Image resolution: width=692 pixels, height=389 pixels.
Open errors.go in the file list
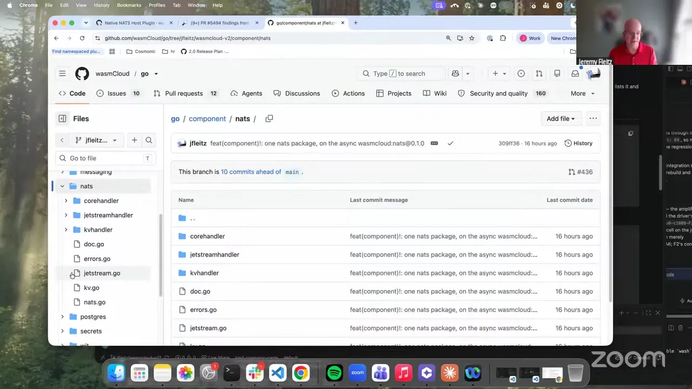(203, 310)
